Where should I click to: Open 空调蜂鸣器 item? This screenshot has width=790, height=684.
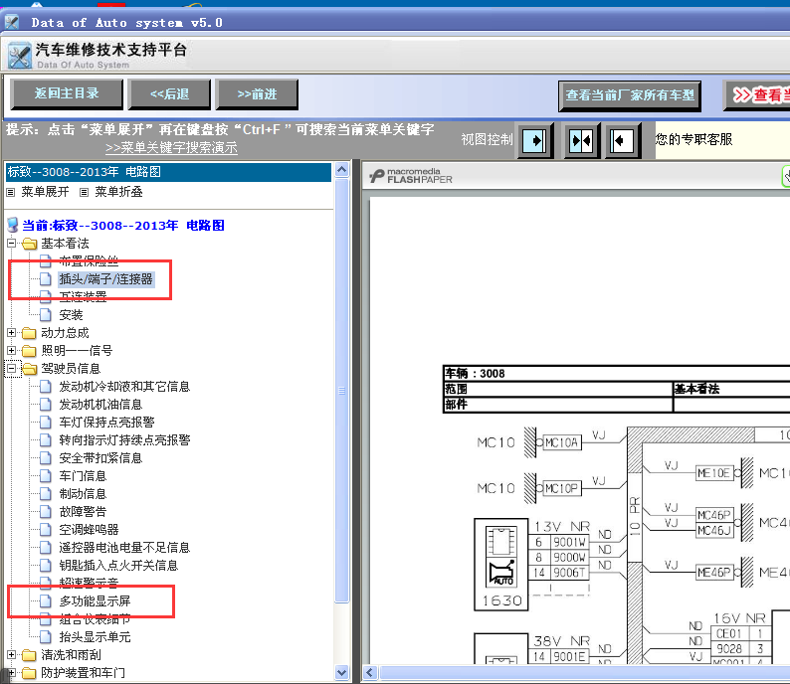coord(89,530)
